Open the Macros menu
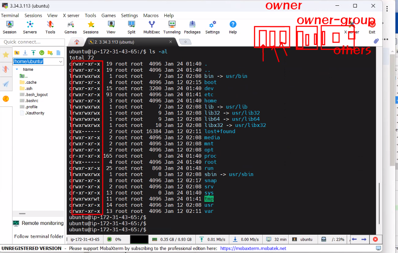This screenshot has width=398, height=253. coord(151,16)
